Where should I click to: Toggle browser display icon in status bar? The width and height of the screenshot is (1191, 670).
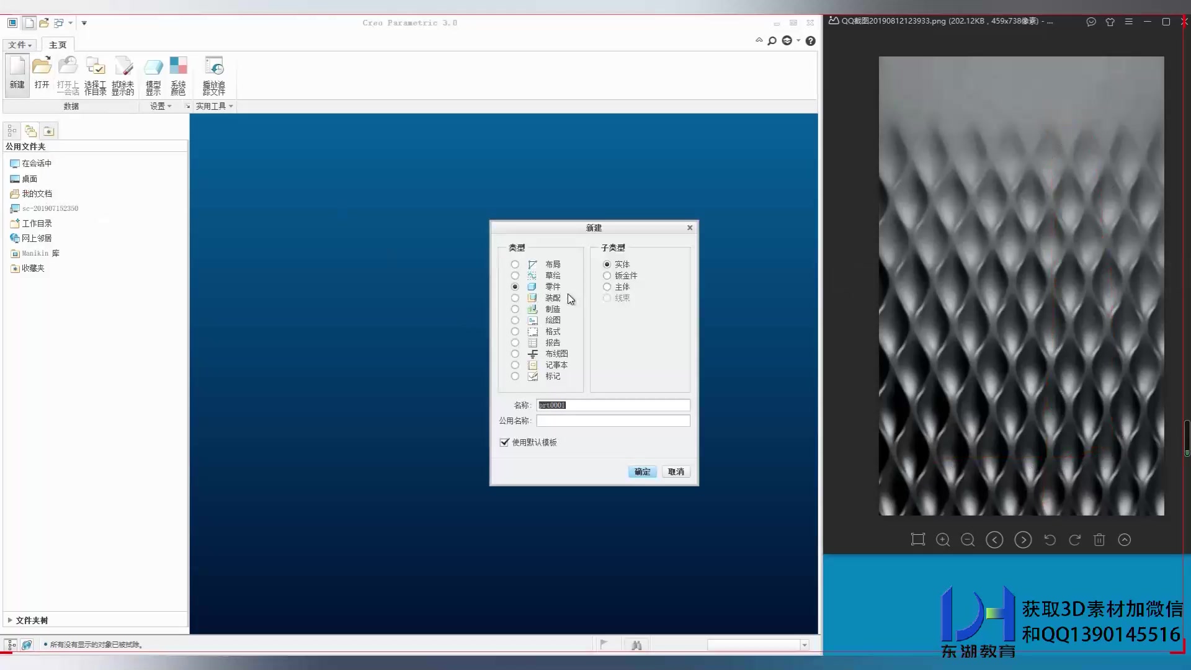(x=27, y=645)
